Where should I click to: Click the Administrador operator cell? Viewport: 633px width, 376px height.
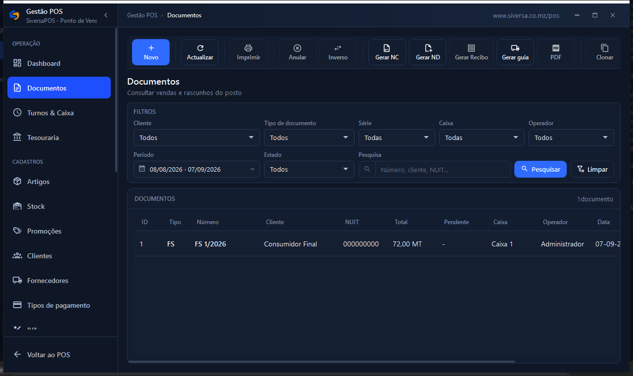[562, 244]
